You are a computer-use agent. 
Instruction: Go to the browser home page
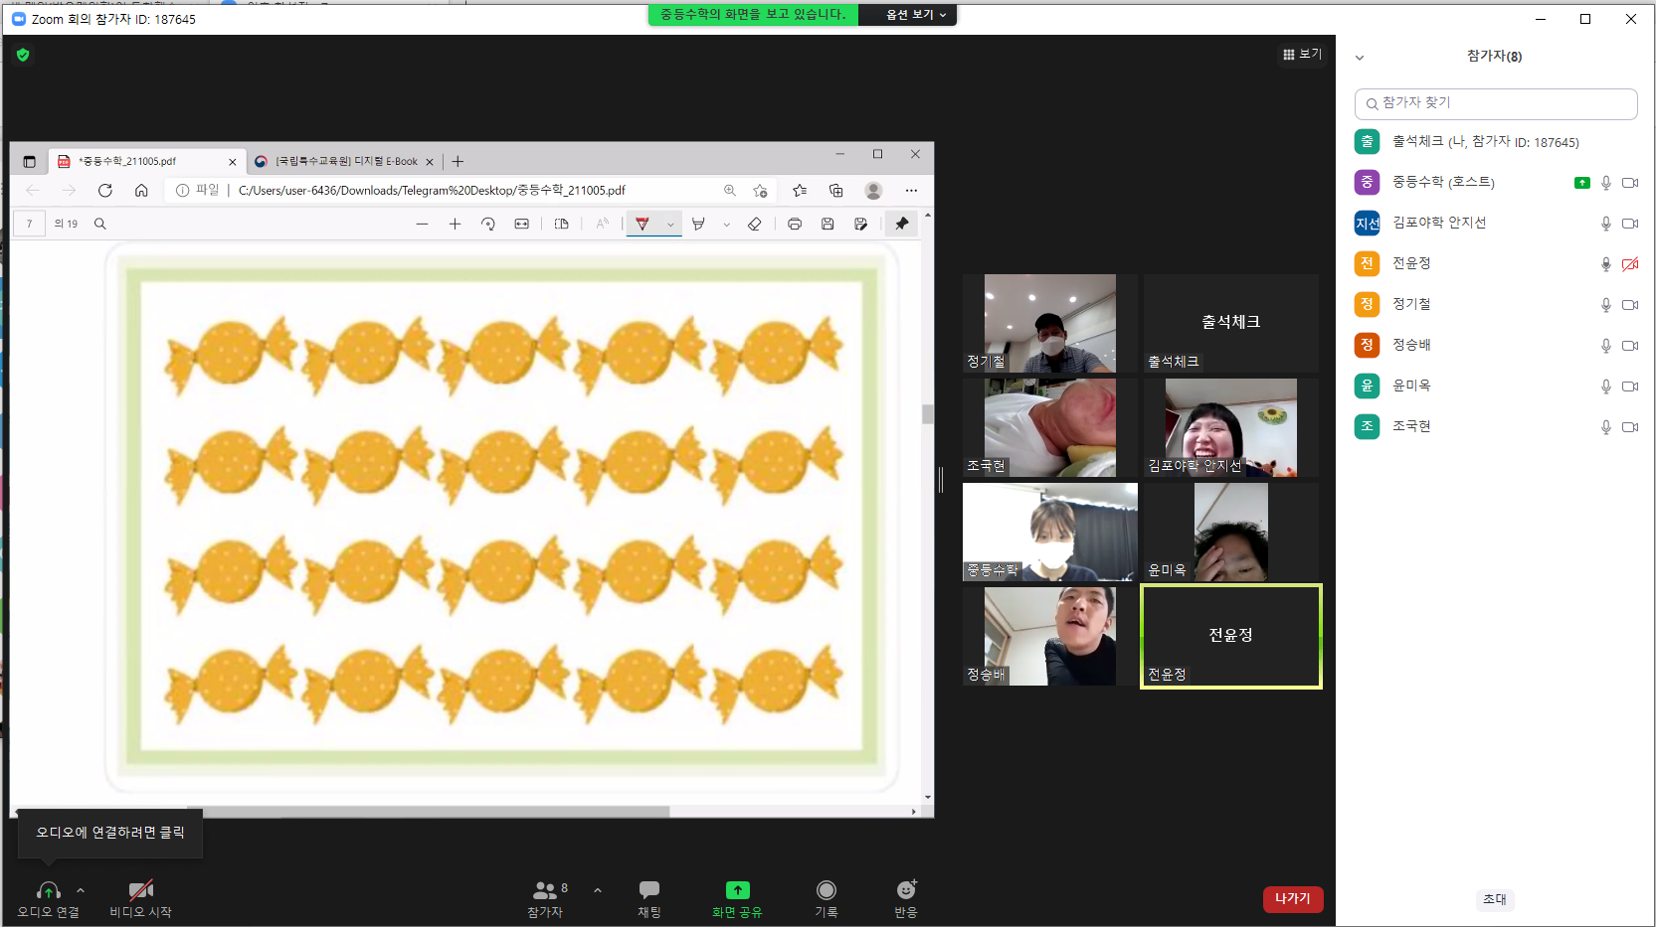[141, 191]
